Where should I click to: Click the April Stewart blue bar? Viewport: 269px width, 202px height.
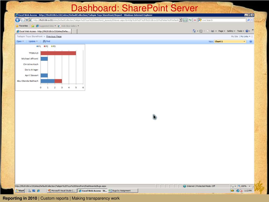pyautogui.click(x=44, y=75)
